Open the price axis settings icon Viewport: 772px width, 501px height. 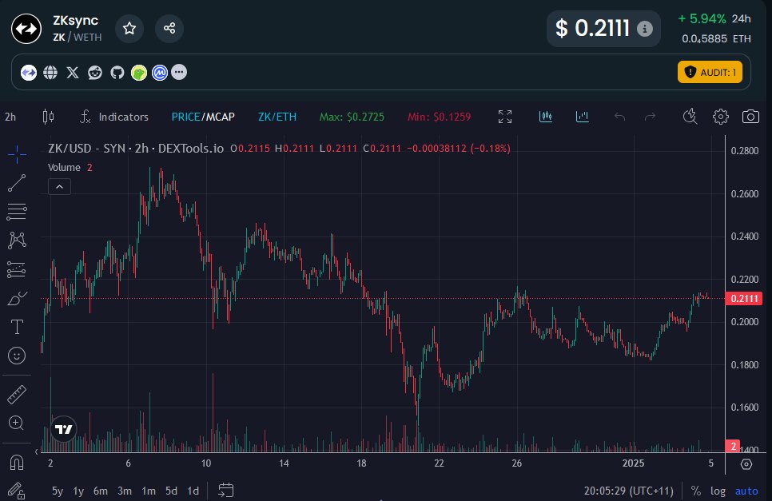click(x=746, y=464)
